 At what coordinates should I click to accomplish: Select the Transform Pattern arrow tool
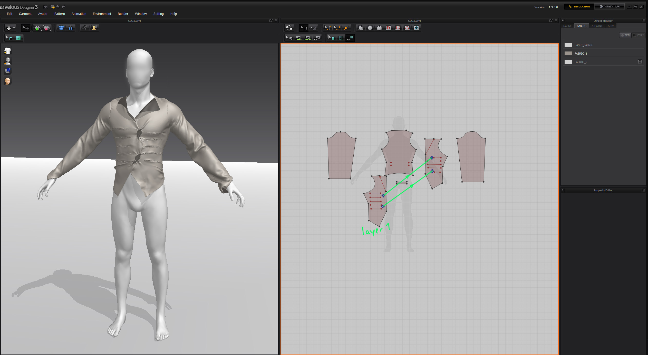(x=304, y=28)
